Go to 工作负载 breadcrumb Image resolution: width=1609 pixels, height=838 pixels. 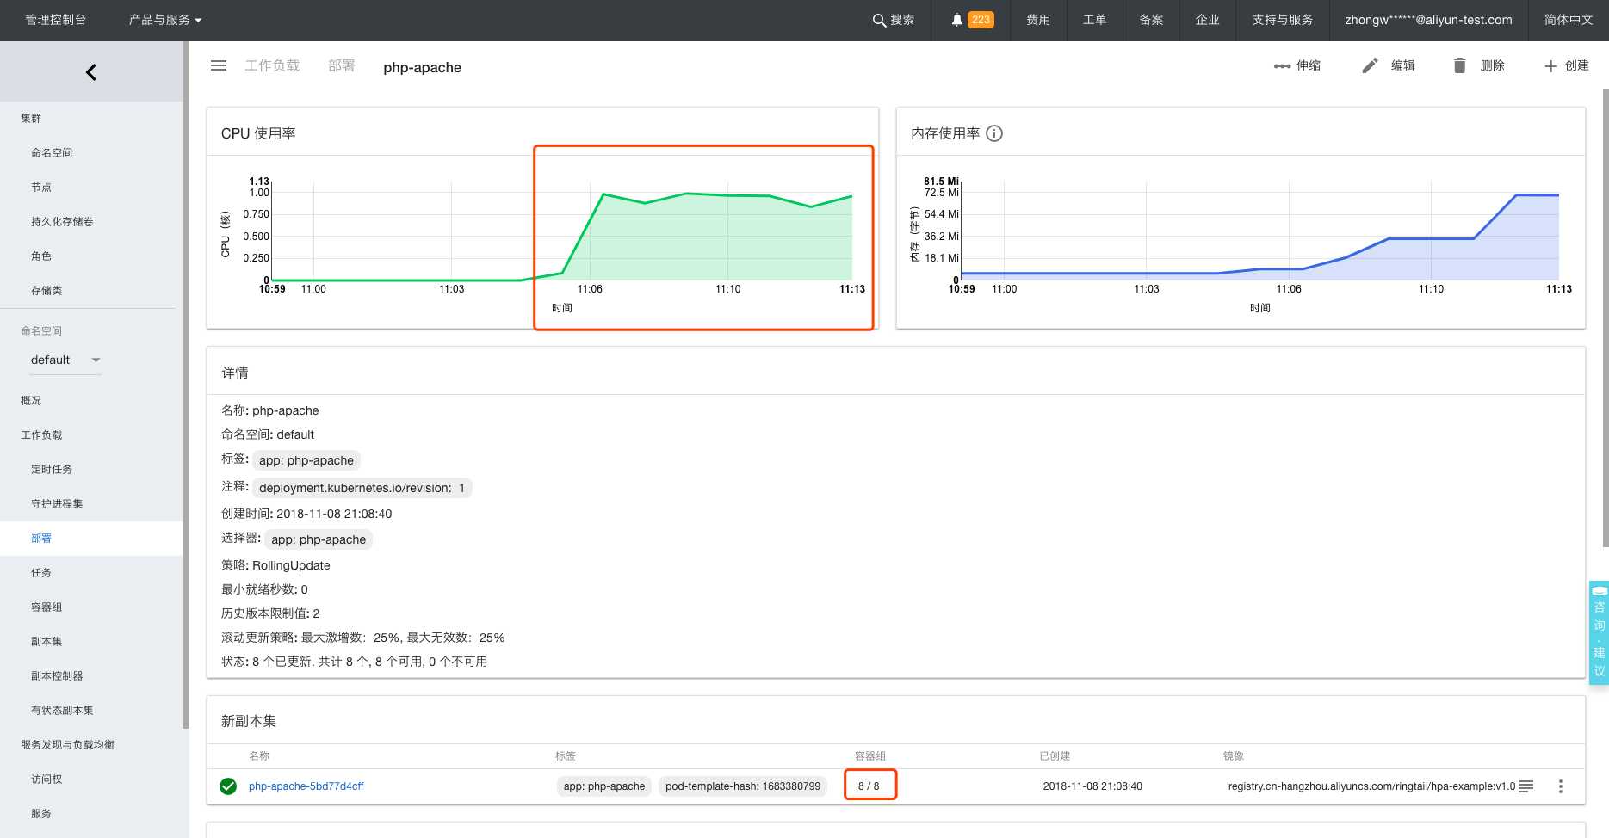[x=272, y=65]
